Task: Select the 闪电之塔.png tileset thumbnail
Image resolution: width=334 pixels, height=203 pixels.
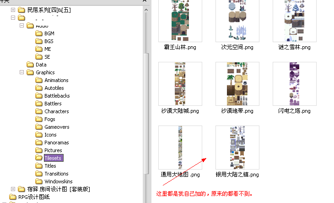Action: coord(295,84)
